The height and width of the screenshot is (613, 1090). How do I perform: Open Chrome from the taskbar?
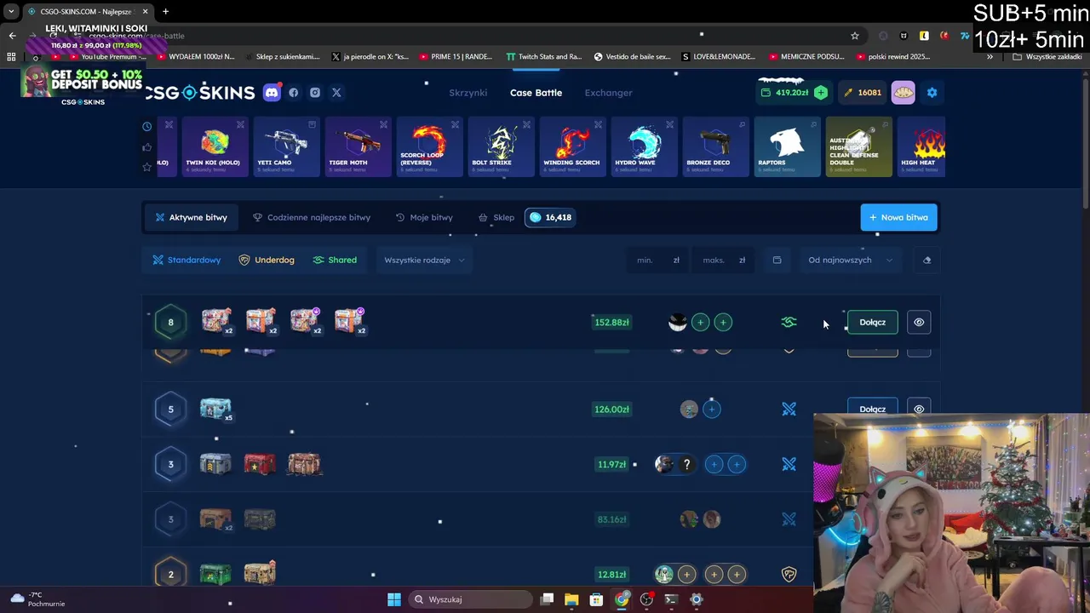pos(622,599)
